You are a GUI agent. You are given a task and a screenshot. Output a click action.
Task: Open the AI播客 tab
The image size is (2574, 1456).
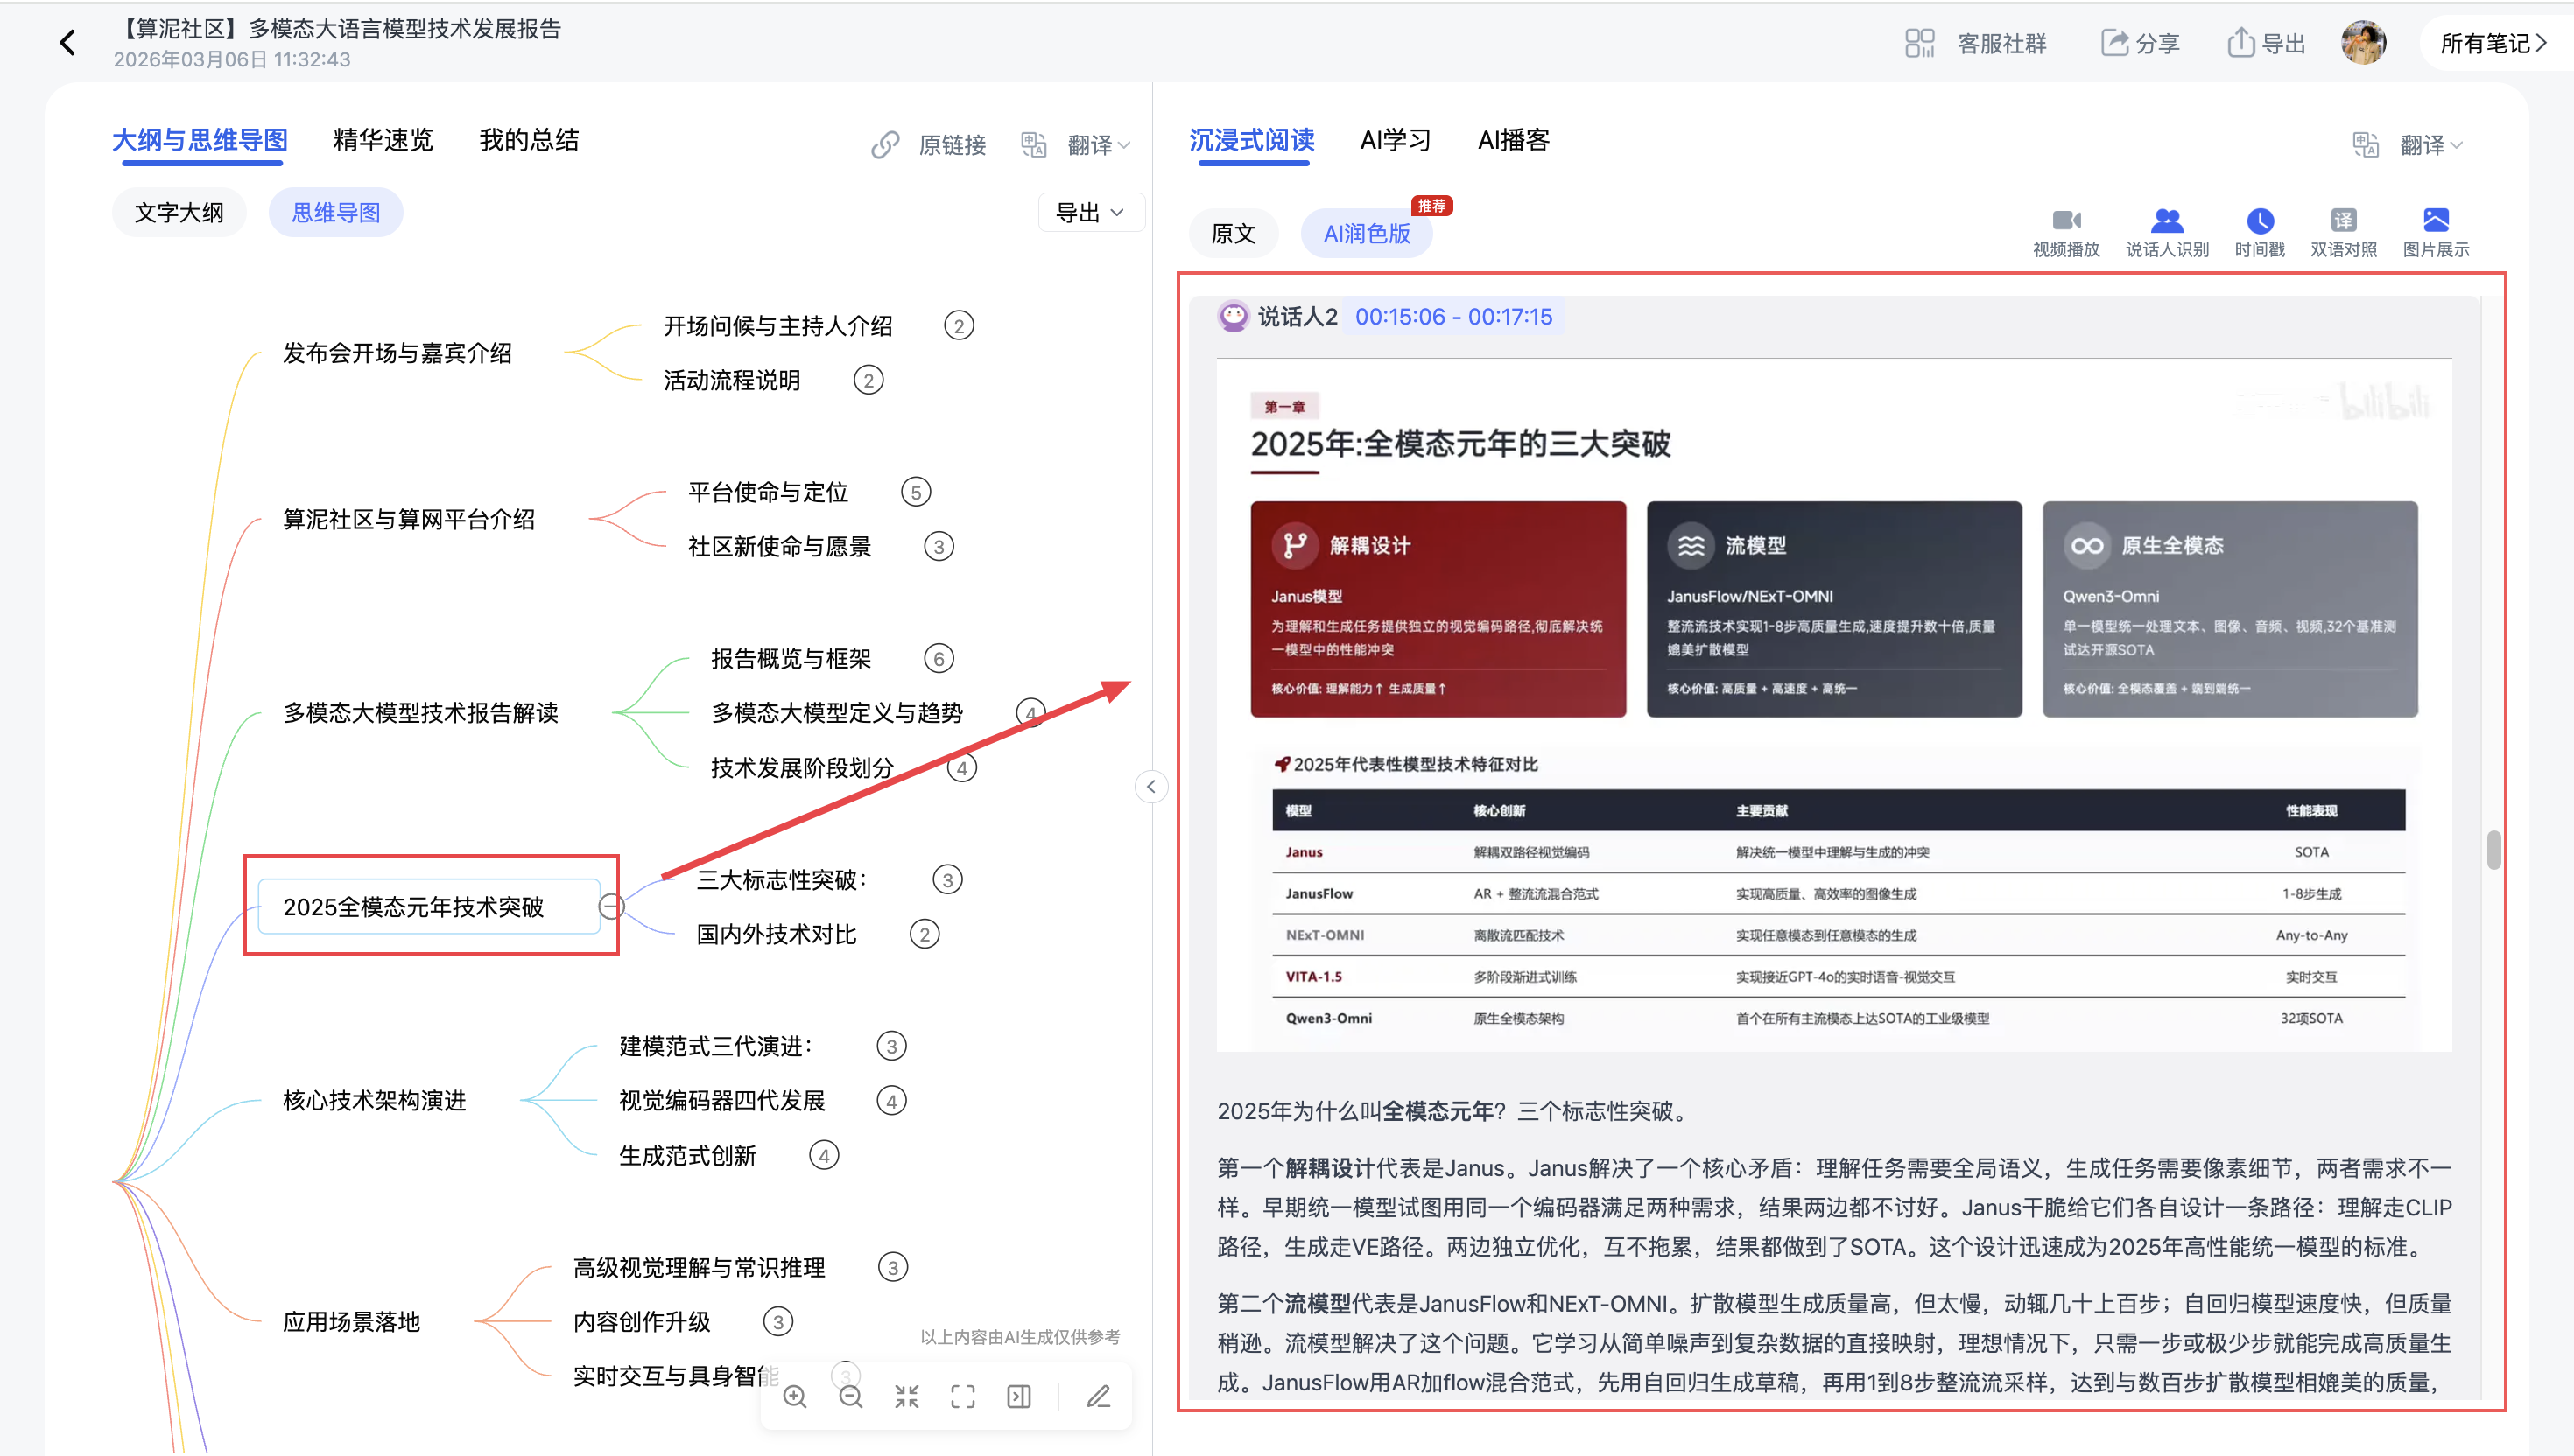[1514, 140]
